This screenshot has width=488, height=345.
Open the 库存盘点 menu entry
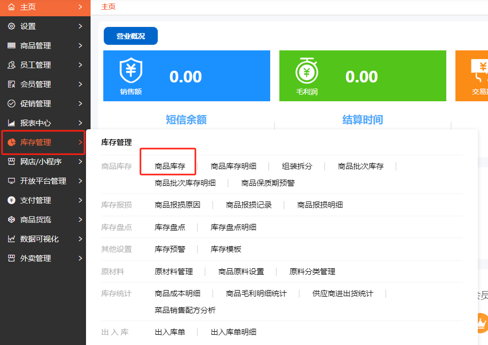pos(170,227)
